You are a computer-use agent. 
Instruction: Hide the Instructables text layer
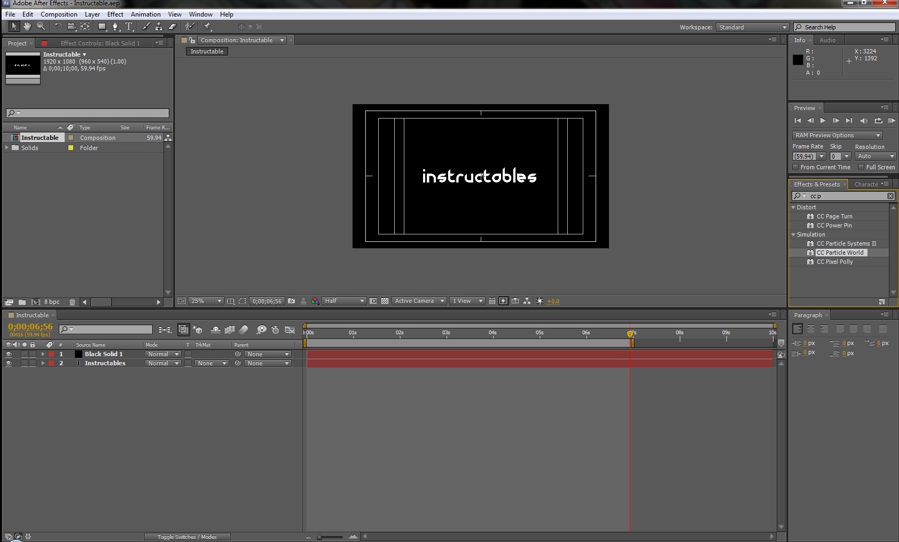(9, 363)
